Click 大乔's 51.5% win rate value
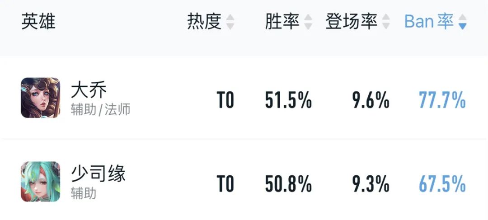488x220 pixels. click(x=288, y=100)
